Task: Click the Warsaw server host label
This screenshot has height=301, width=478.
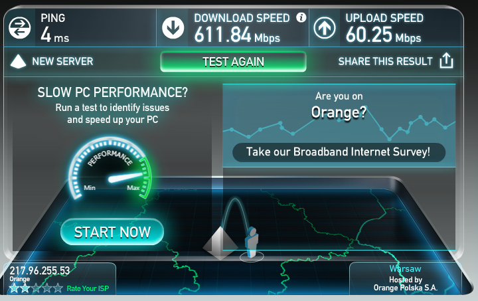Action: [x=405, y=268]
